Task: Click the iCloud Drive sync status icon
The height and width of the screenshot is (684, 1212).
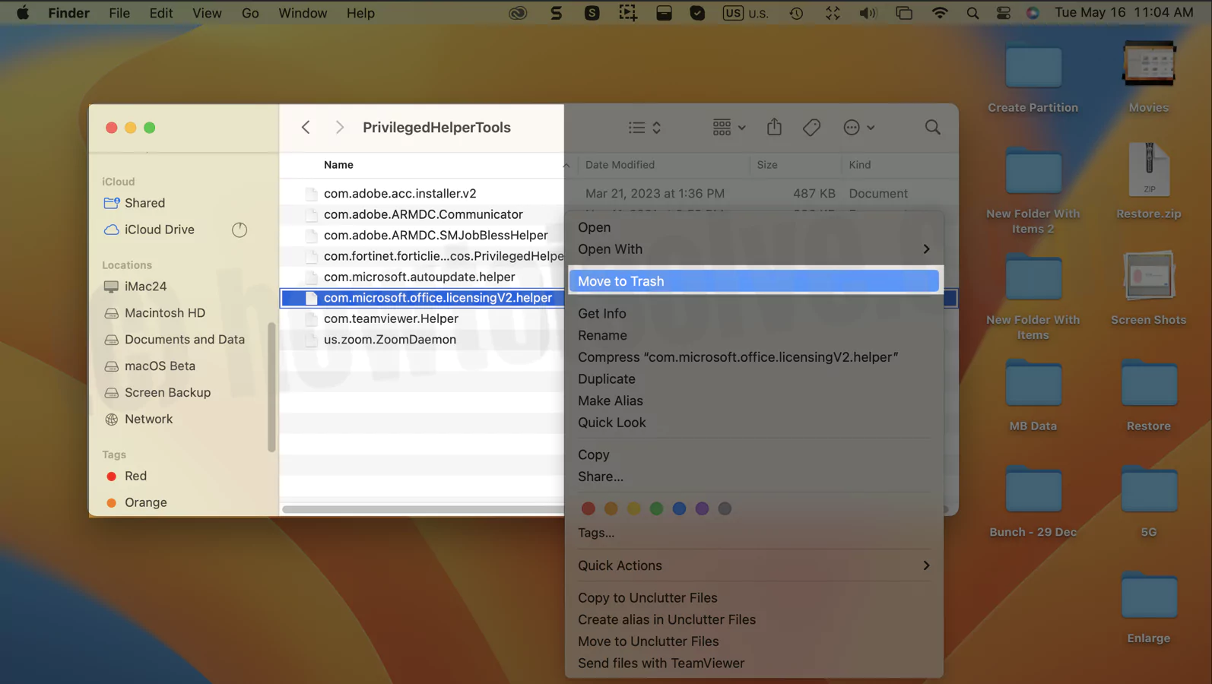Action: [240, 230]
